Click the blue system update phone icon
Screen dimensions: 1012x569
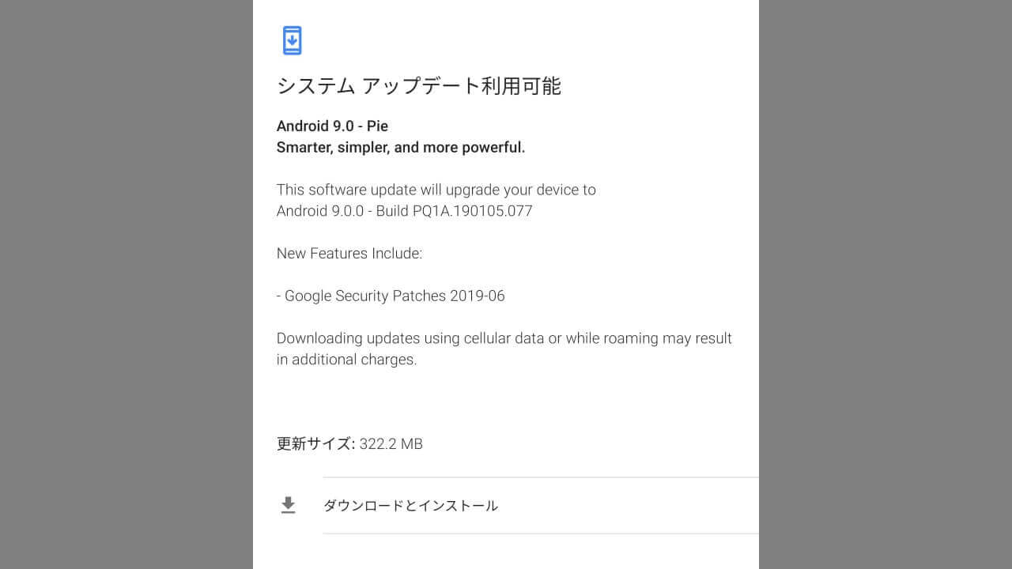[x=292, y=40]
